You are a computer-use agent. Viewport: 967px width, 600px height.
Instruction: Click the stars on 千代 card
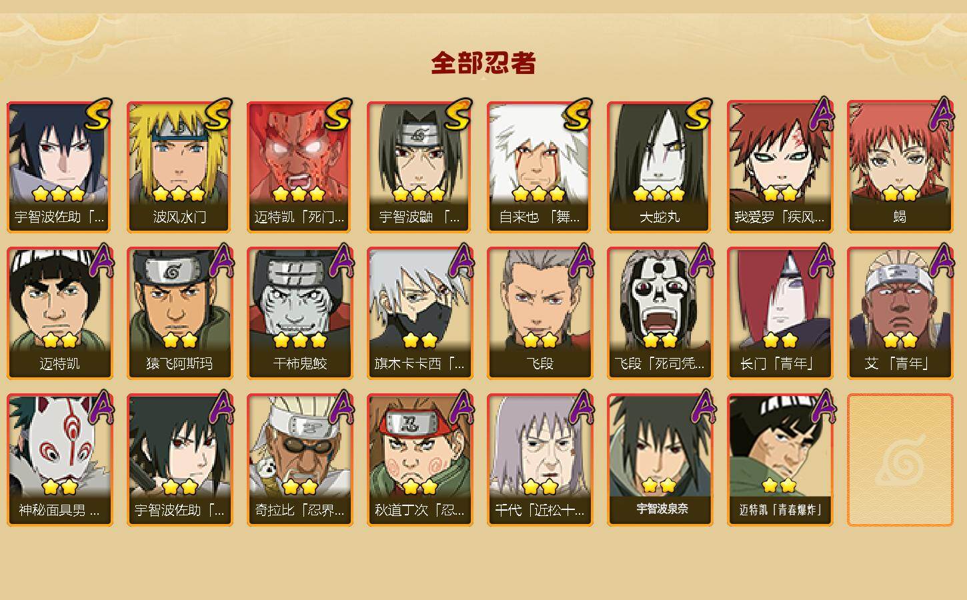point(540,487)
